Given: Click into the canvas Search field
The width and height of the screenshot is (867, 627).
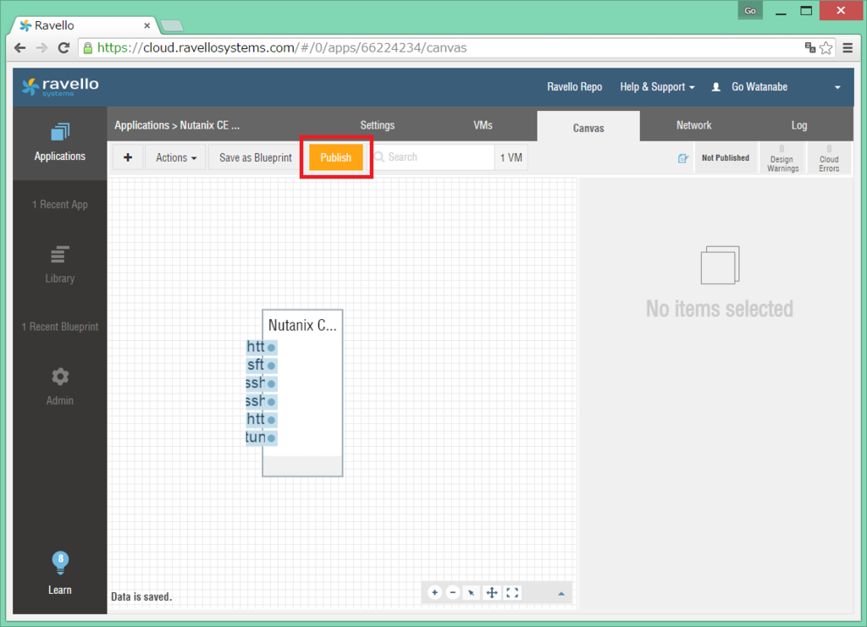Looking at the screenshot, I should (x=433, y=157).
